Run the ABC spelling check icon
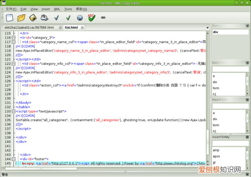 92,17
